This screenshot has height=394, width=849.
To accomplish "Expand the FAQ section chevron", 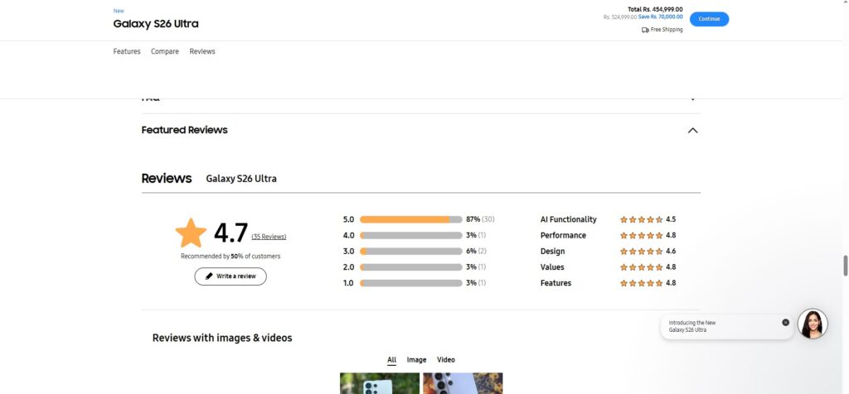I will tap(692, 98).
